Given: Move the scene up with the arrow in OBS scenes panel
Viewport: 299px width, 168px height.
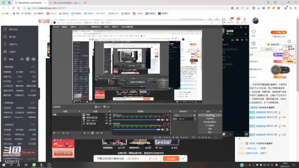Looking at the screenshot, I should click(x=63, y=133).
